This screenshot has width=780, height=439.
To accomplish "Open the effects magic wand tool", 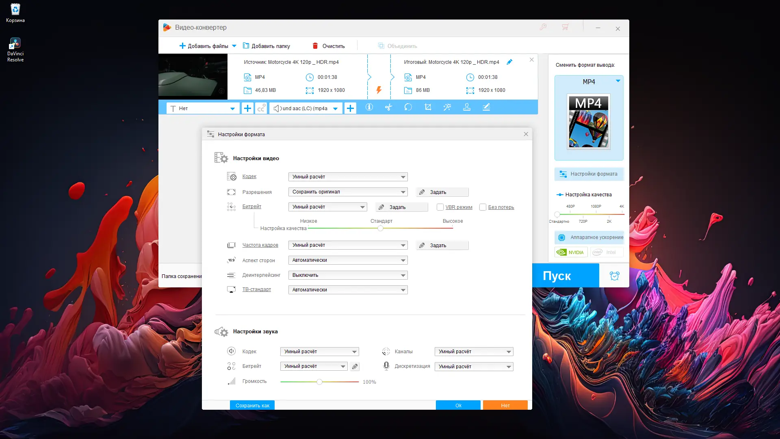I will point(447,107).
